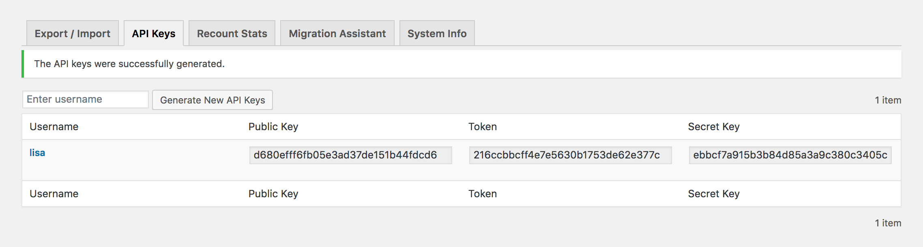The image size is (923, 247).
Task: Click the top Public Key column header
Action: pyautogui.click(x=273, y=127)
